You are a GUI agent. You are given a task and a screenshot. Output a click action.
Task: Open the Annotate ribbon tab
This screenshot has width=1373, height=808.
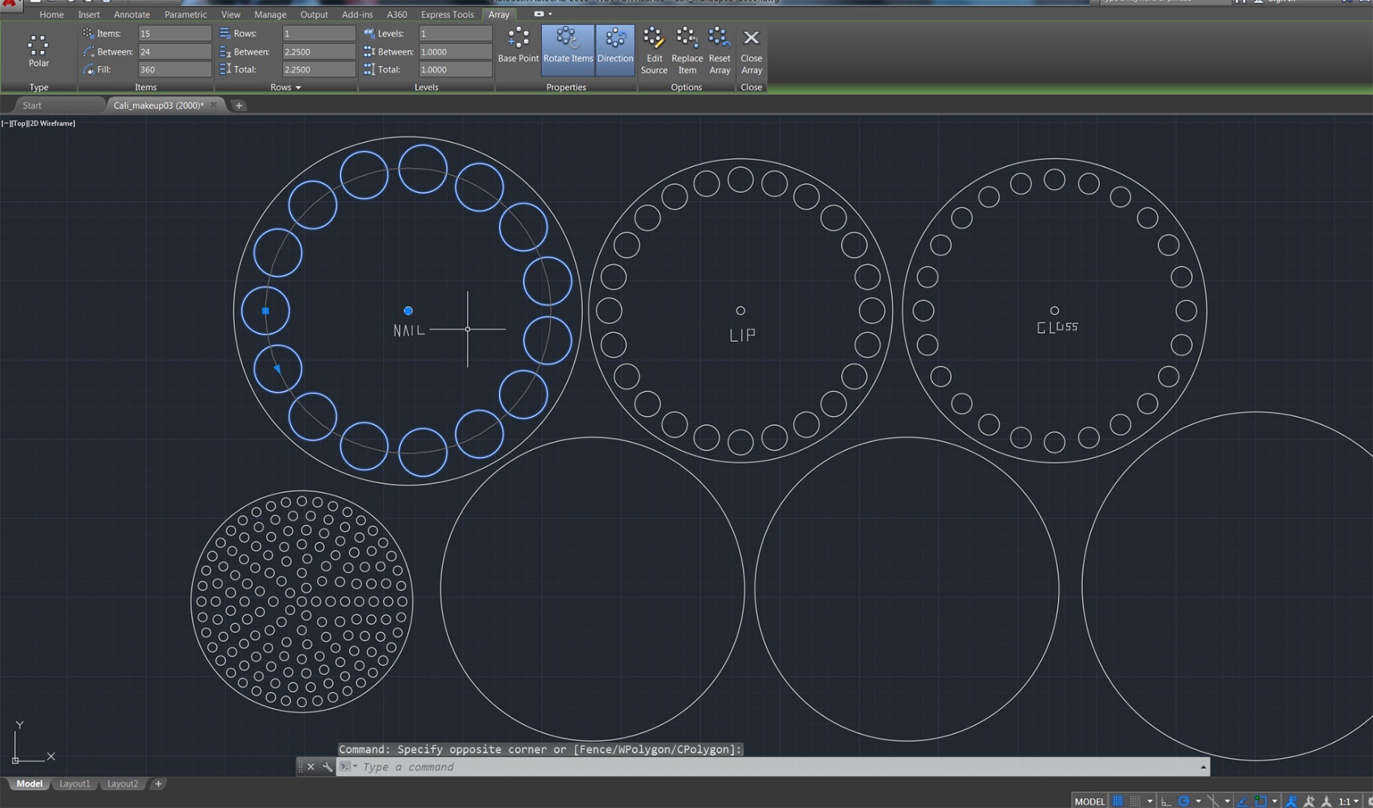tap(132, 14)
